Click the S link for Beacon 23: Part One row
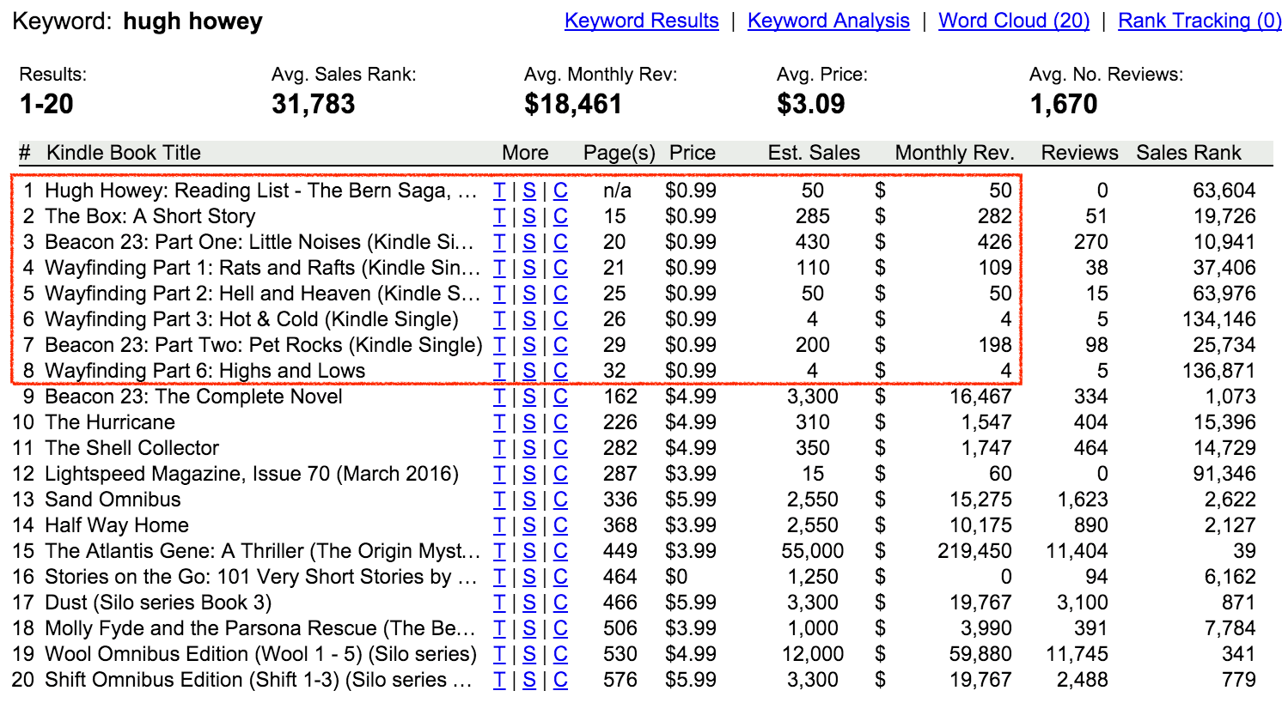Image resolution: width=1282 pixels, height=721 pixels. [x=529, y=242]
